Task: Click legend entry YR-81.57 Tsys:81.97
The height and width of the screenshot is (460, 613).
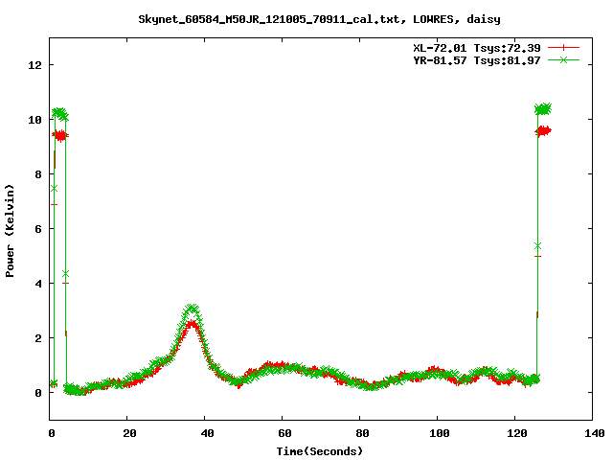Action: (477, 60)
